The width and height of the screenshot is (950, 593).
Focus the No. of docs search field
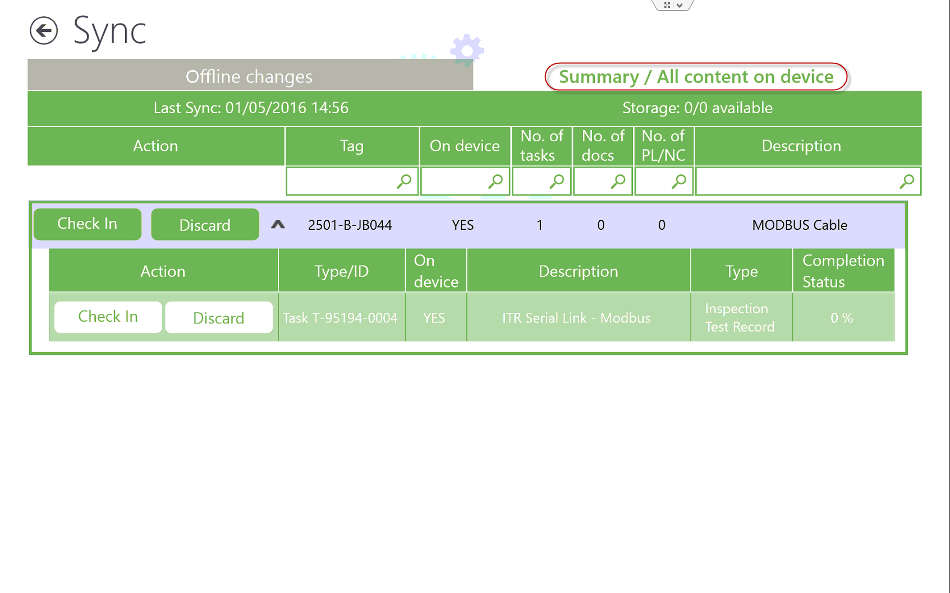pos(603,181)
